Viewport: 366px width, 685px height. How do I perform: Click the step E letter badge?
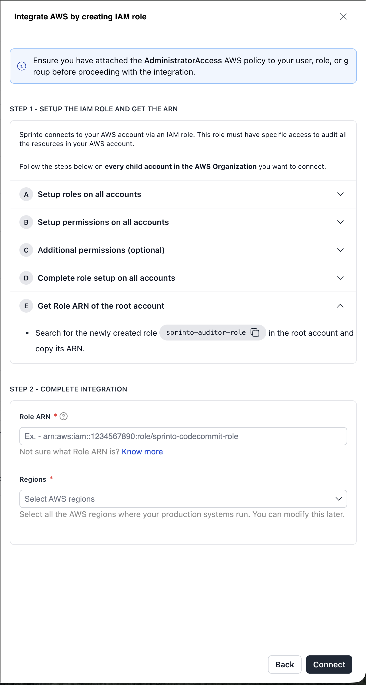click(x=26, y=306)
